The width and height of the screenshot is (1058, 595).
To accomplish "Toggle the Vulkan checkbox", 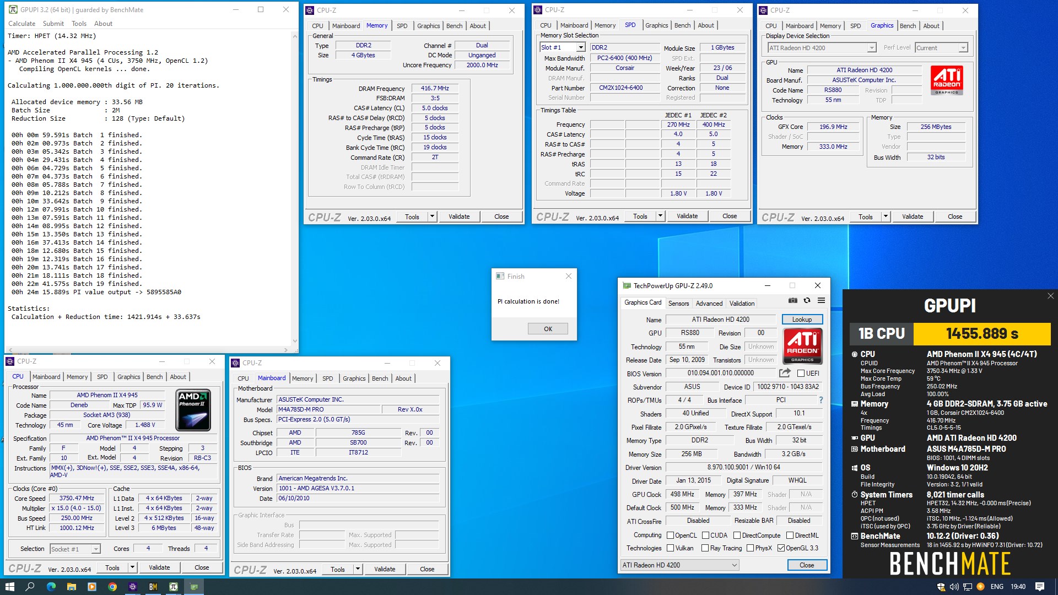I will pyautogui.click(x=671, y=548).
